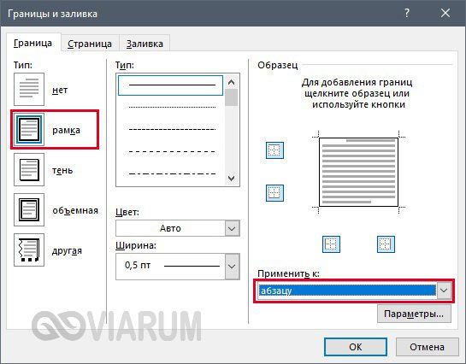Viewport: 466px width, 364px height.
Task: Select the dotted line style in list
Action: tap(172, 107)
